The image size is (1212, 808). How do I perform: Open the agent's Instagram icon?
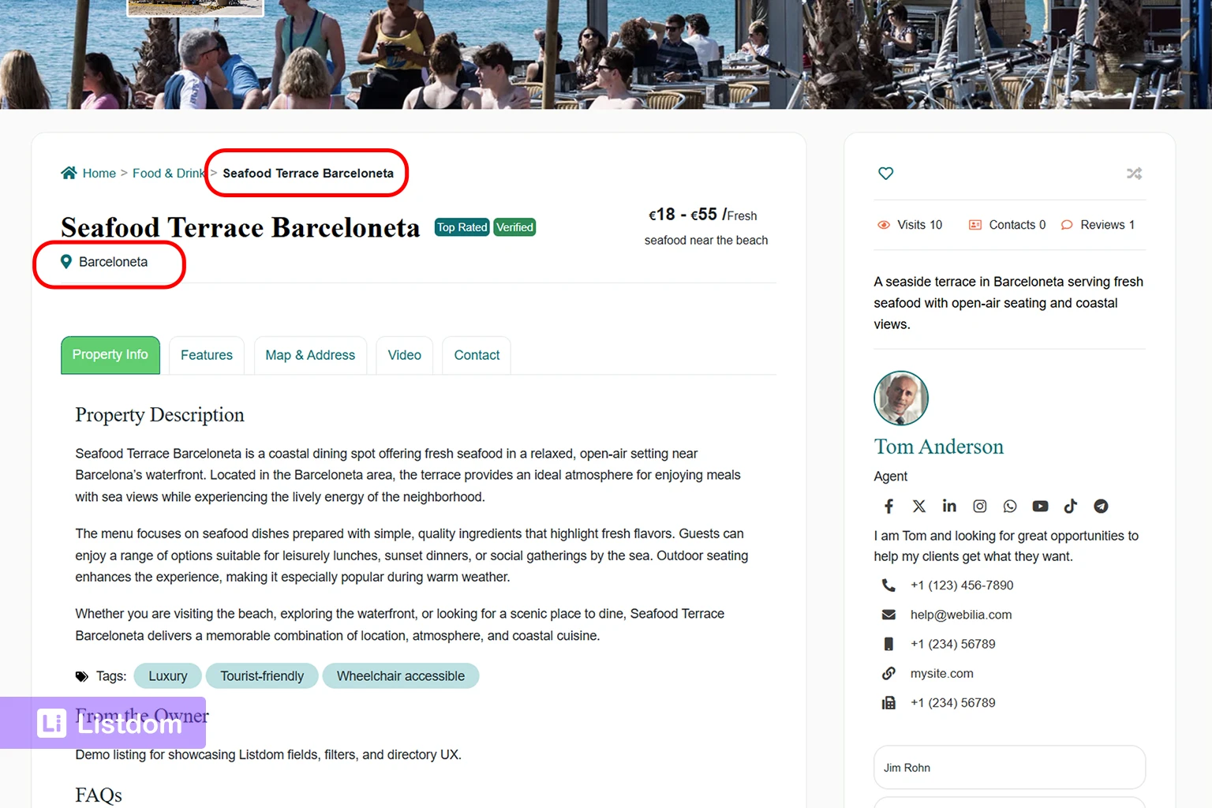[x=979, y=507]
